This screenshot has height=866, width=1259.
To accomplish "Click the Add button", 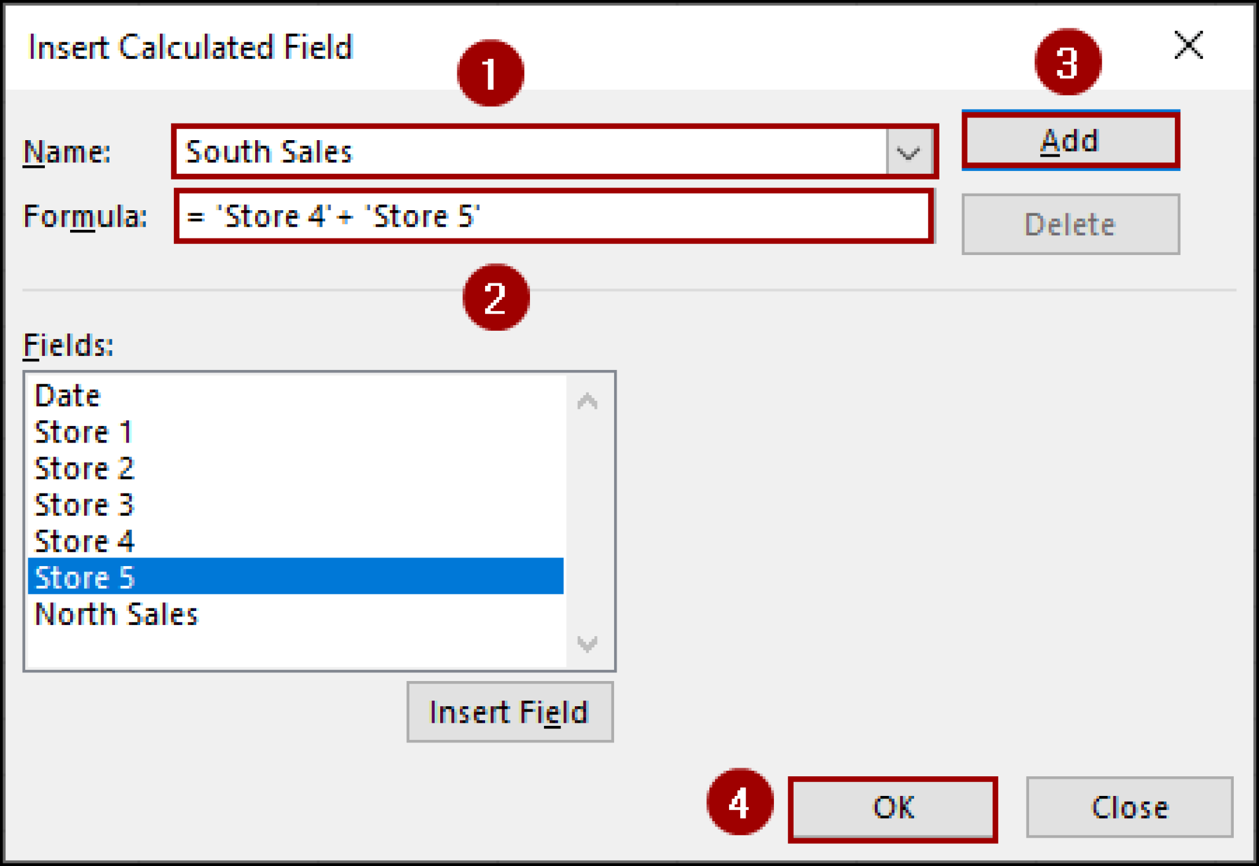I will pos(1070,140).
